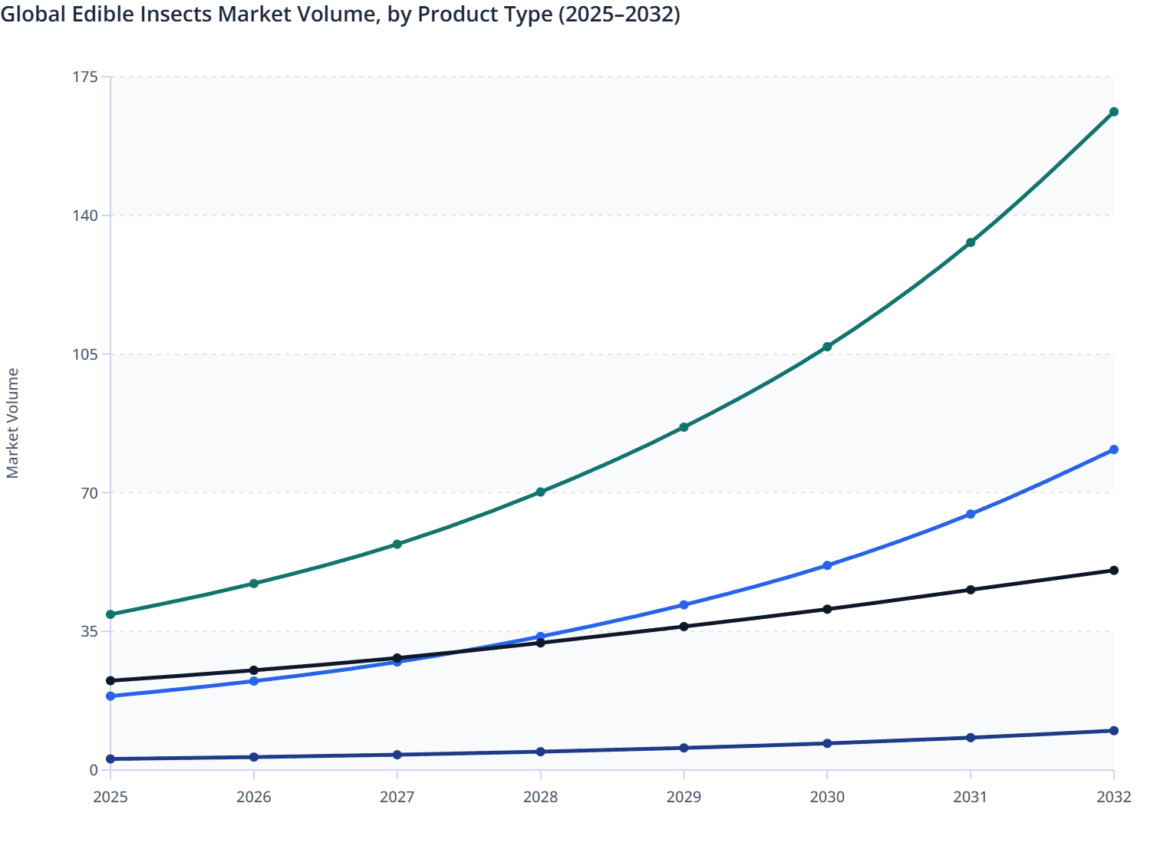The image size is (1157, 859).
Task: Click the green series marker at 2028
Action: coord(540,489)
